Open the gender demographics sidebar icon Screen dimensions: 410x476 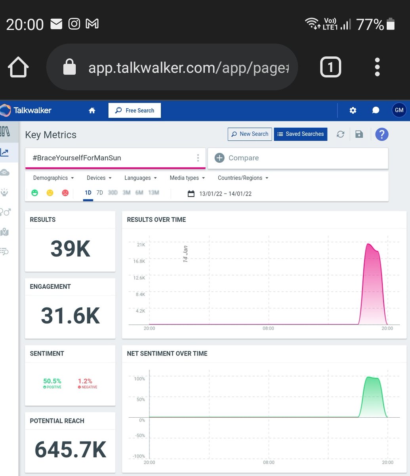click(x=5, y=212)
